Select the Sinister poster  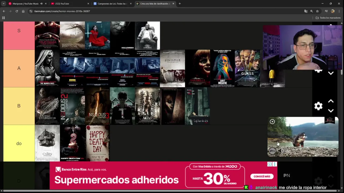(172, 68)
